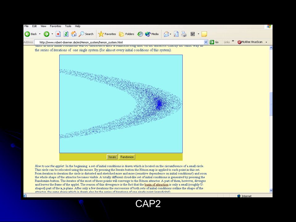Image resolution: width=296 pixels, height=222 pixels.
Task: Open McAfee VirusScan toolbar button
Action: pos(250,42)
